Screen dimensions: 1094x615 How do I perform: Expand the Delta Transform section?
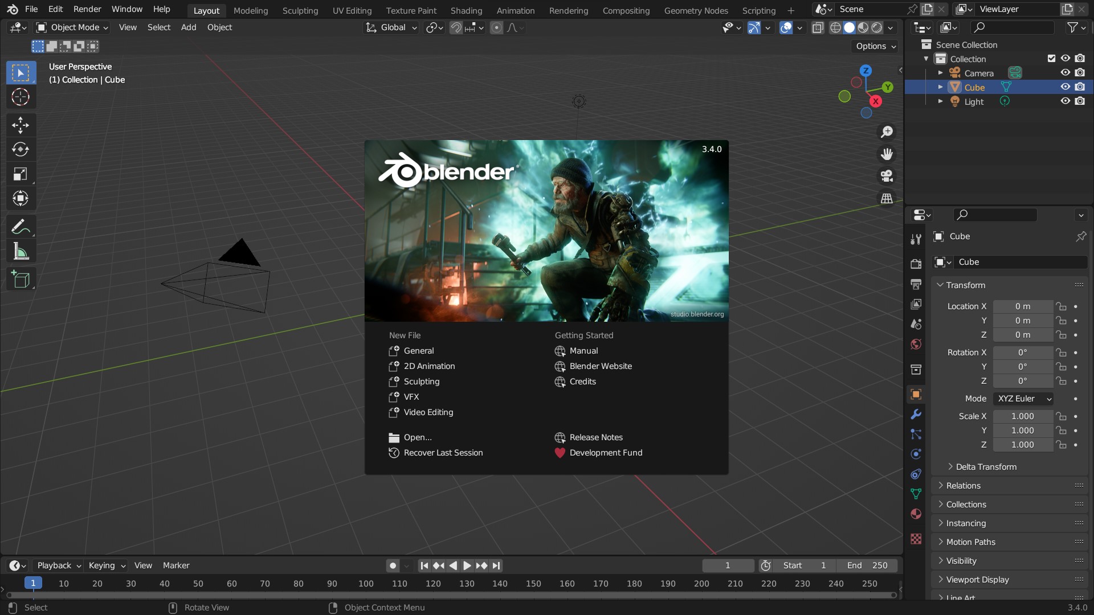click(986, 467)
